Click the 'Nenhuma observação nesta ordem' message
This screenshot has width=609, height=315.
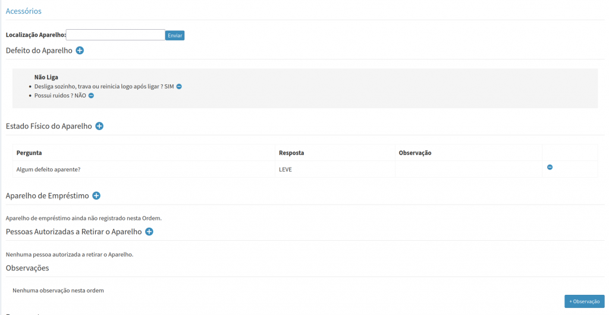pos(58,291)
